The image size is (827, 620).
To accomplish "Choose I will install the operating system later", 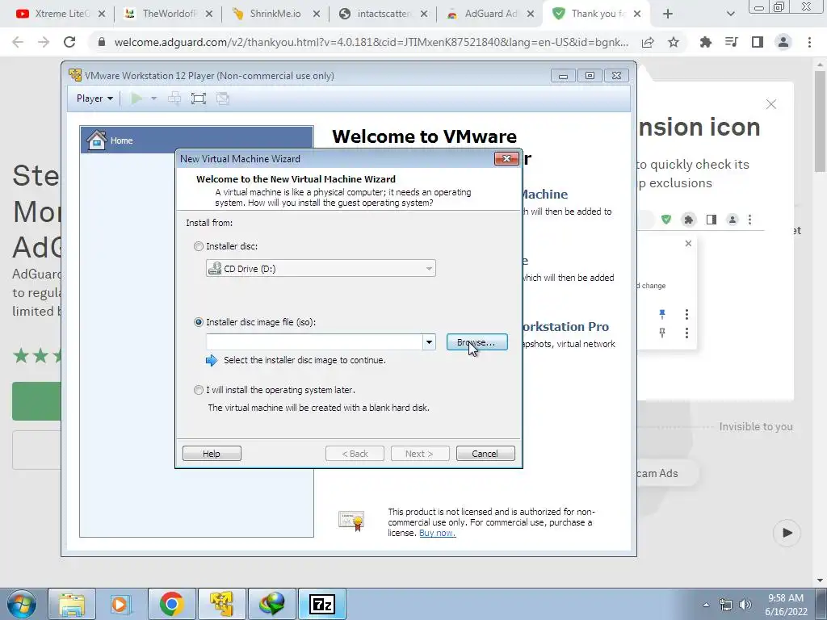I will tap(199, 390).
